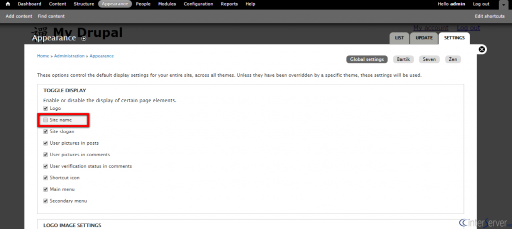Click the underlined Log out link behind overlay
This screenshot has height=229, width=512.
(468, 28)
